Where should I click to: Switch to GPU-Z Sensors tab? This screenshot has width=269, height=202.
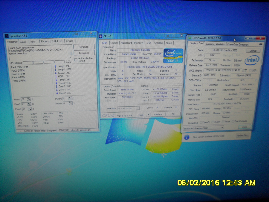pyautogui.click(x=210, y=44)
